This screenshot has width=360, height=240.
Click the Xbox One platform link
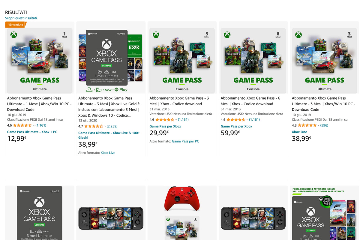click(299, 132)
